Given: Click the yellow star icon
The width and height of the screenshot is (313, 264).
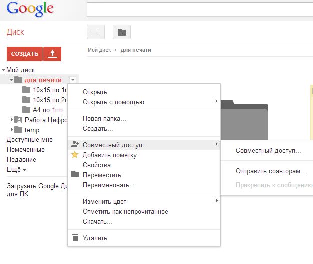Looking at the screenshot, I should point(75,155).
